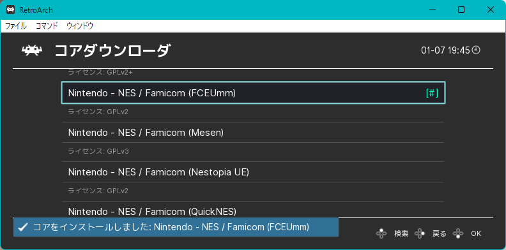506x250 pixels.
Task: Click the checkmark icon in install notification
Action: [22, 228]
